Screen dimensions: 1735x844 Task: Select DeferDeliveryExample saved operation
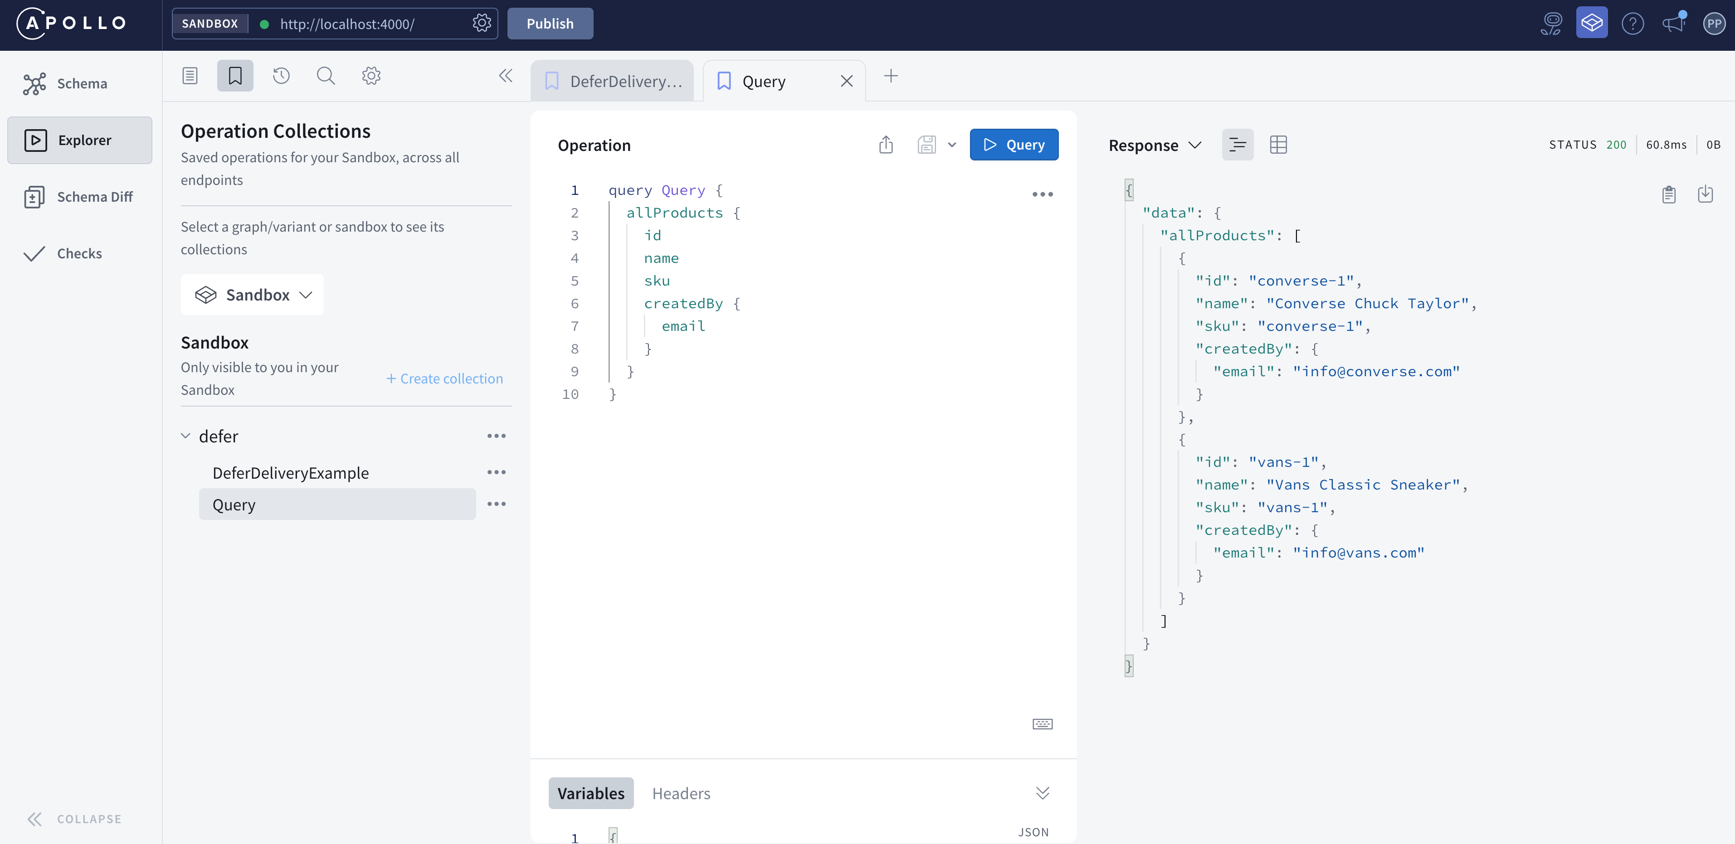pos(290,473)
